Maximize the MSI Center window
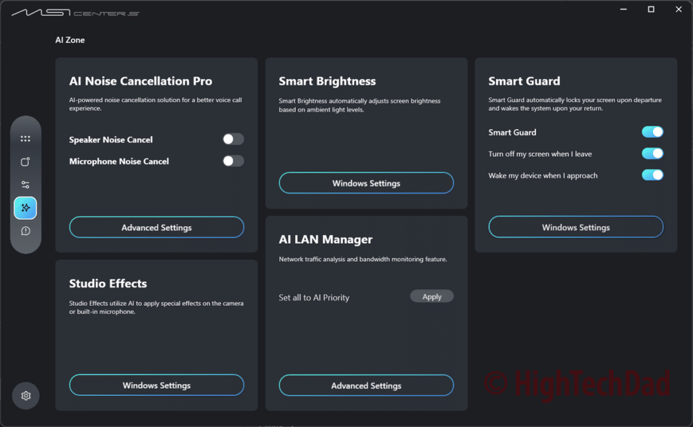693x427 pixels. point(651,9)
